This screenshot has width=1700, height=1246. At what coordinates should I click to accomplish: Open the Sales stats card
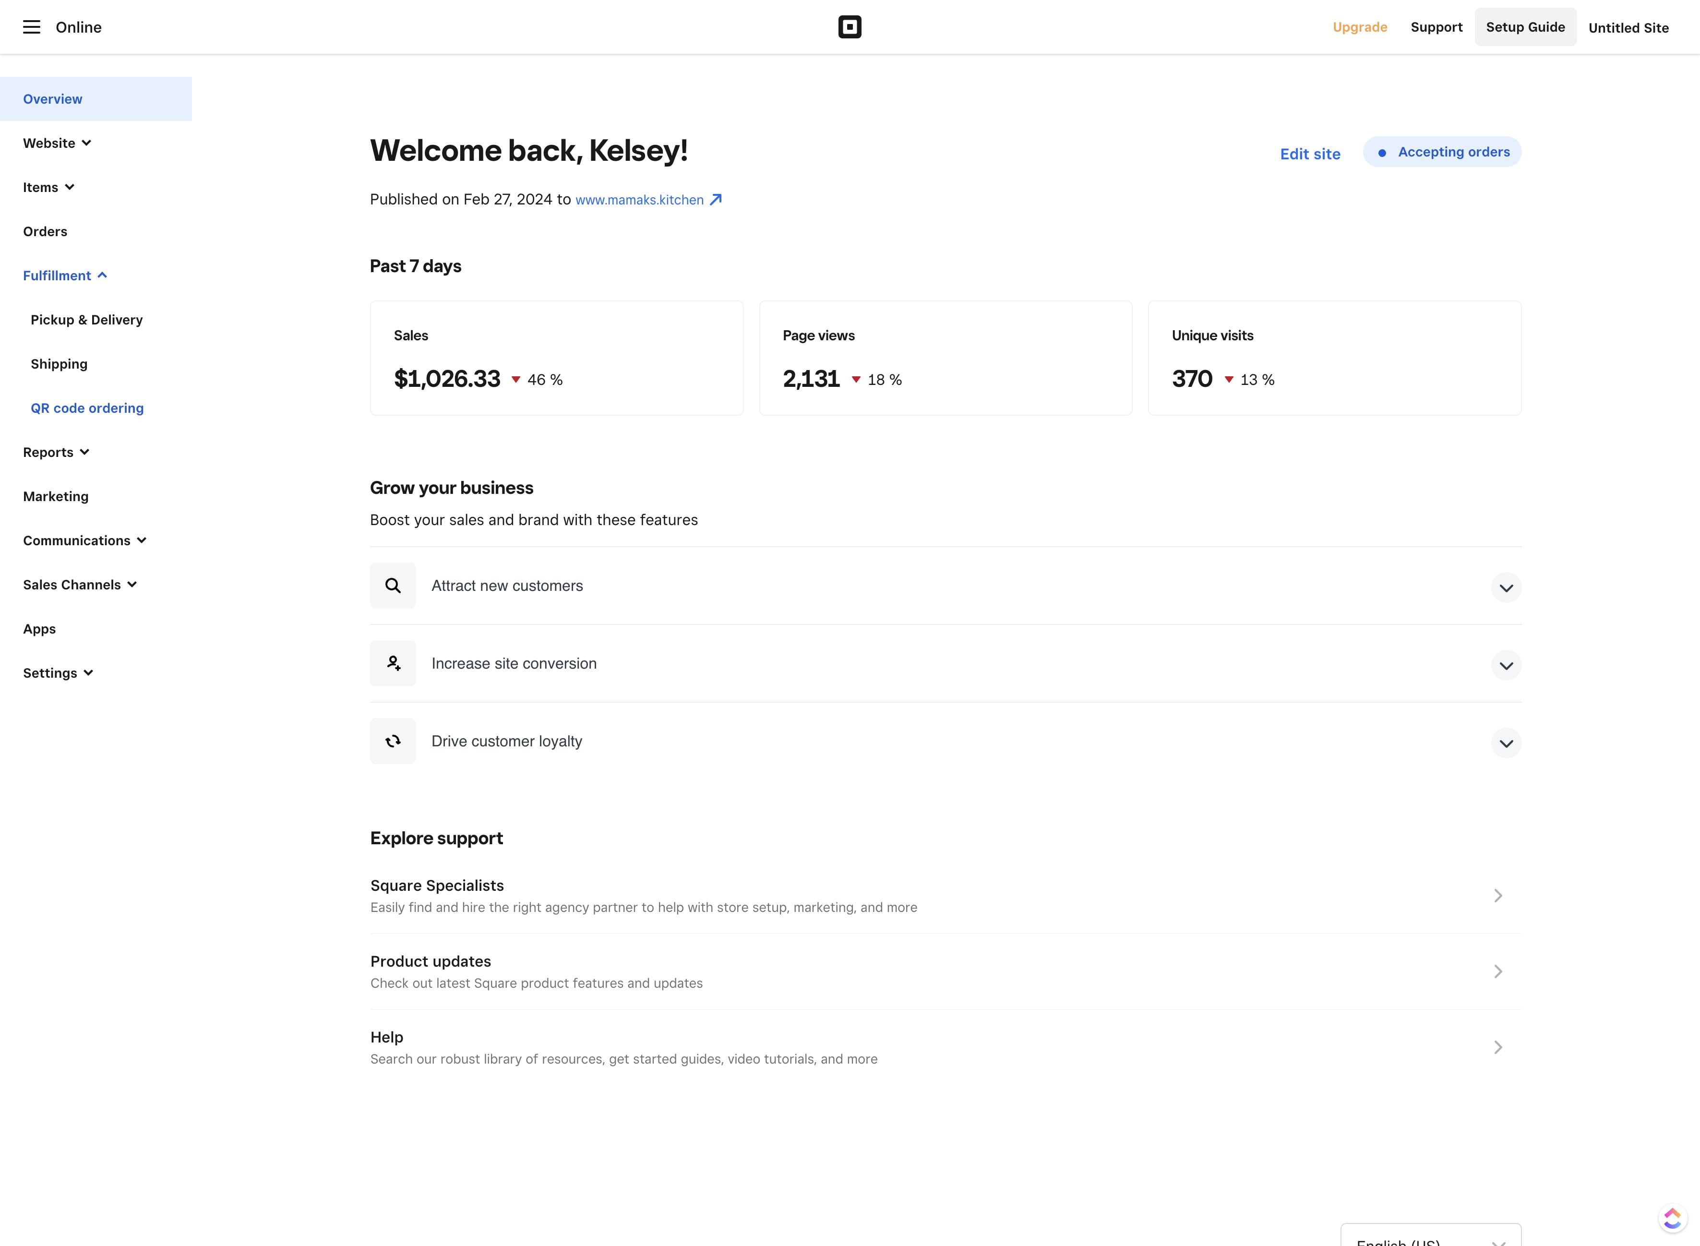point(556,358)
